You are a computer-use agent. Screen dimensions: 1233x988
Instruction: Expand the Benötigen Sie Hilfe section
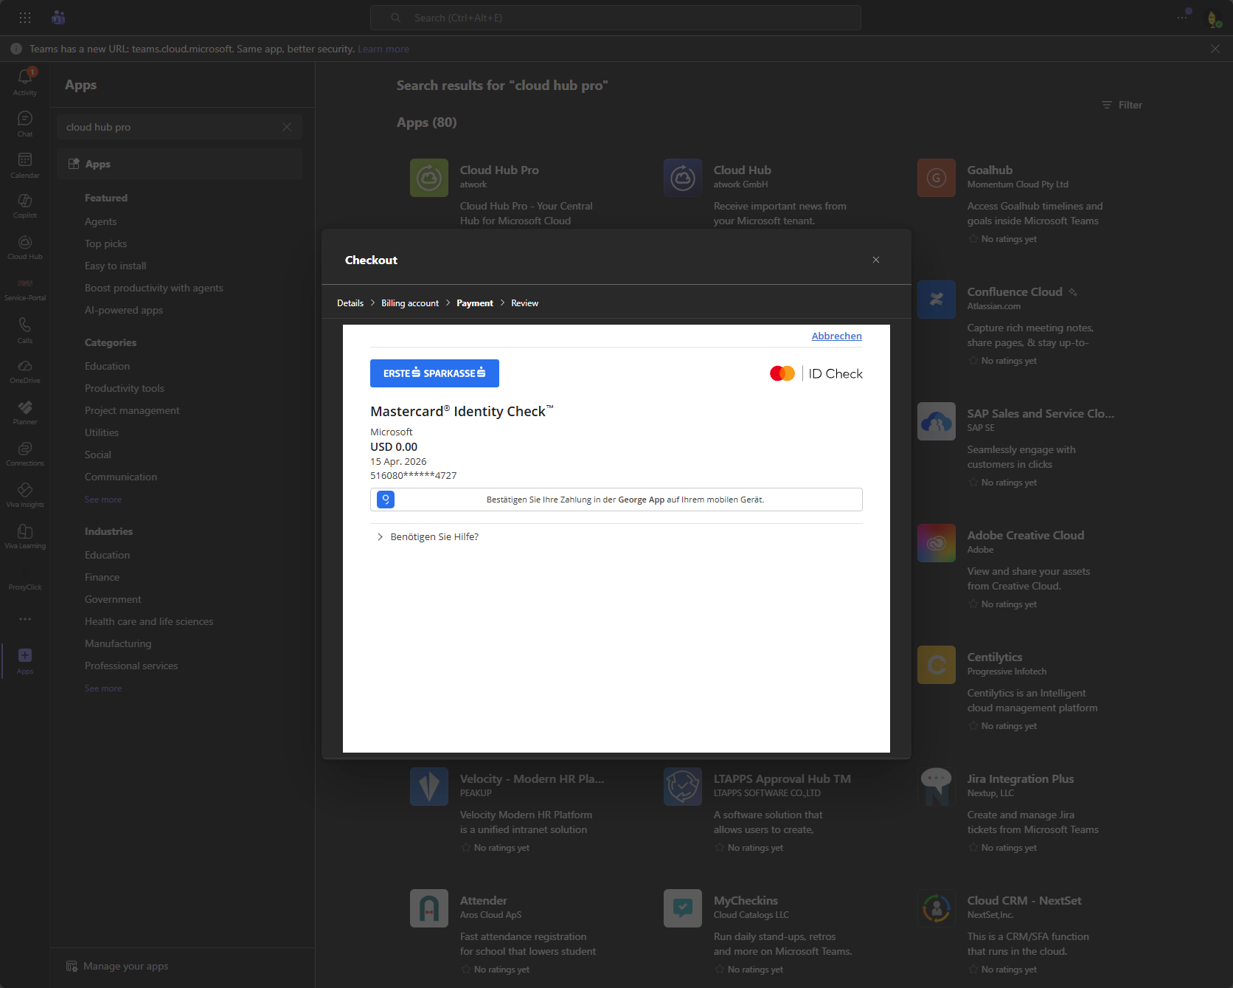click(428, 536)
